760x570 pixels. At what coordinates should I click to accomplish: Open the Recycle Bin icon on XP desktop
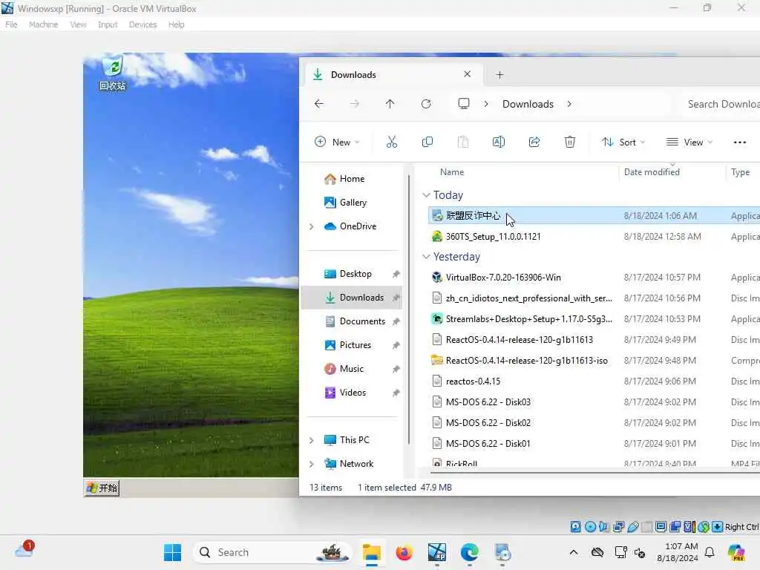pyautogui.click(x=113, y=73)
